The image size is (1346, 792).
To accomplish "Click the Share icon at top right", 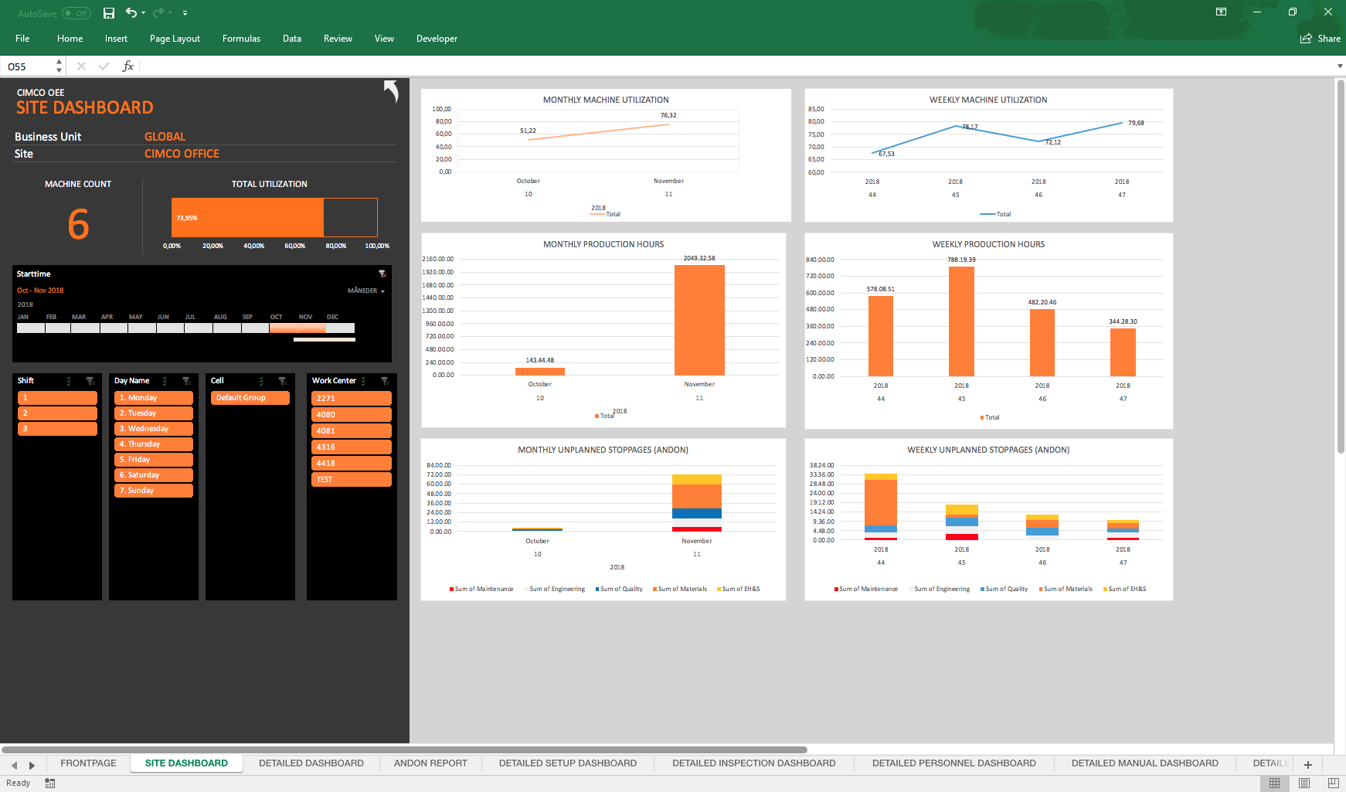I will [x=1320, y=39].
